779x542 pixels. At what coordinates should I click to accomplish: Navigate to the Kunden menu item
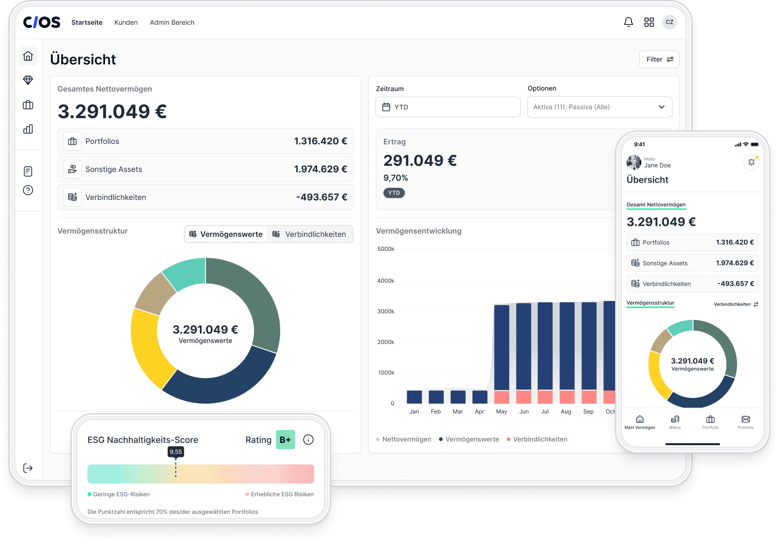(x=126, y=22)
